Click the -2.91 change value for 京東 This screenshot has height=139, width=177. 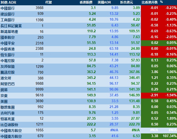click(x=154, y=95)
